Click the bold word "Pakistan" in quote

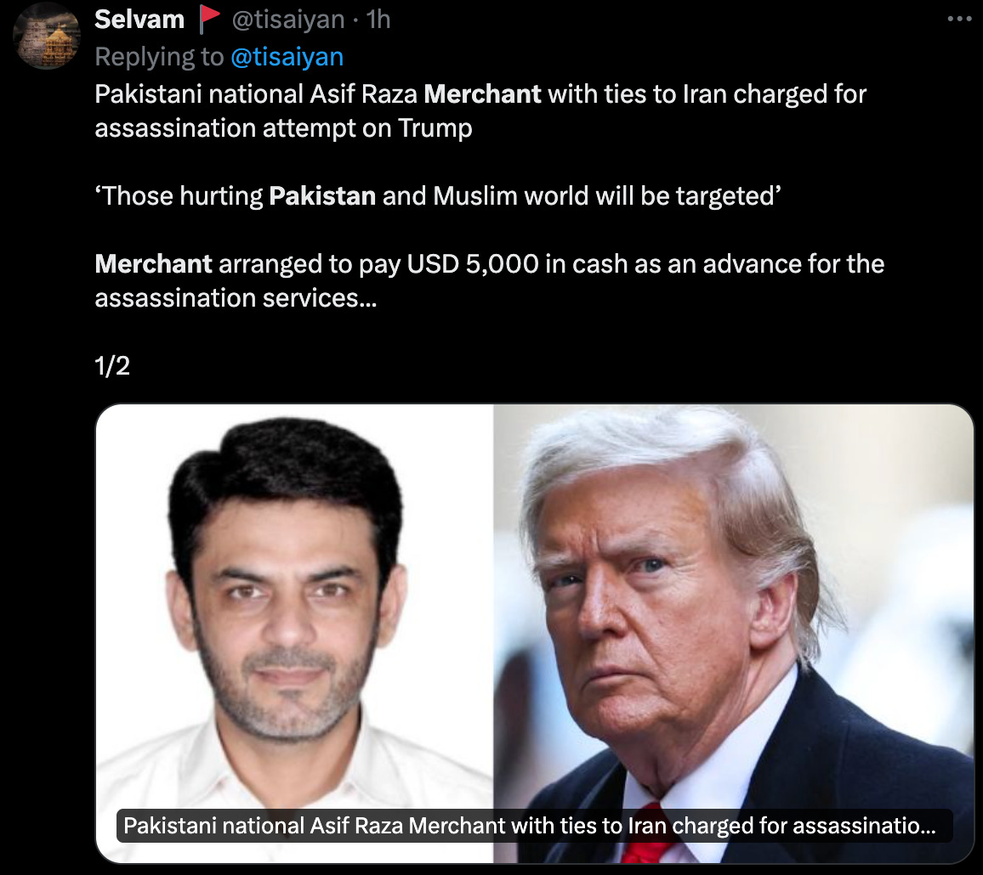click(322, 196)
